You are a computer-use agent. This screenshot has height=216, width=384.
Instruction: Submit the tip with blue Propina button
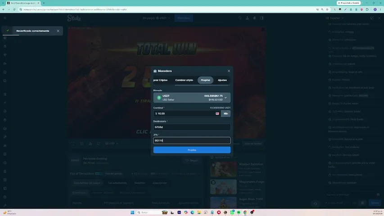pos(192,150)
